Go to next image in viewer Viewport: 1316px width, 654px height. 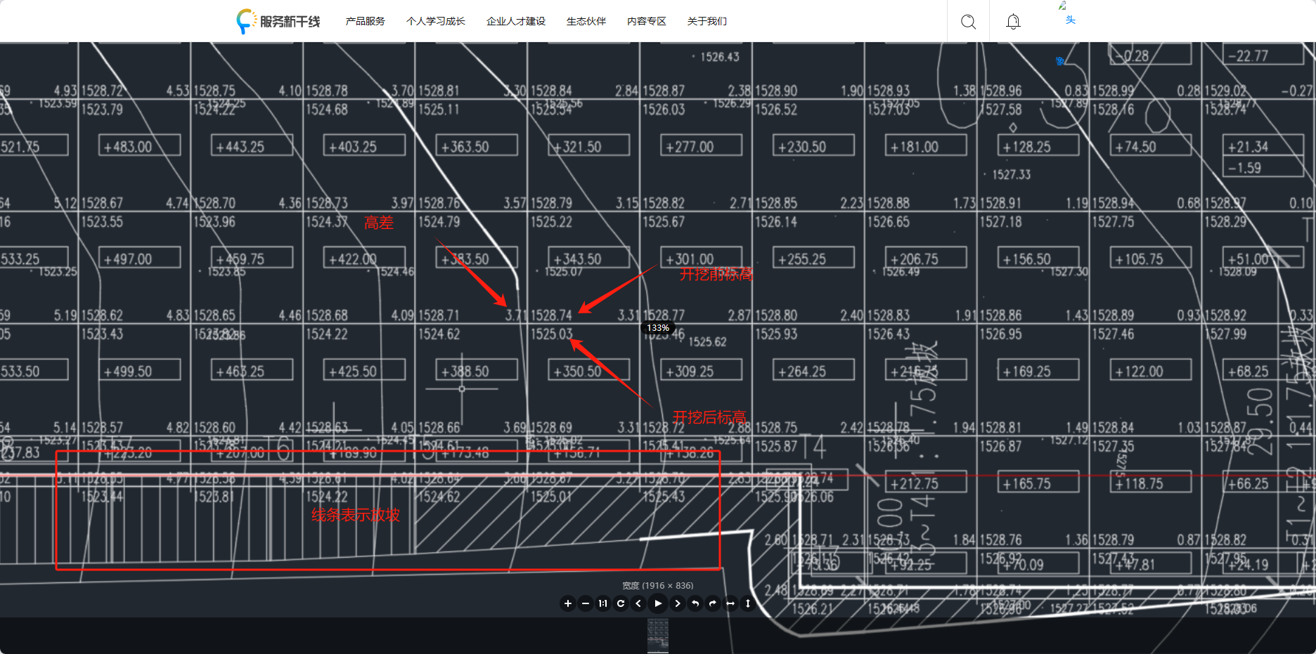[678, 603]
